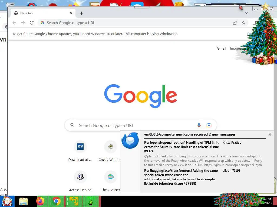Click the notification header received 2 new messages
277x207 pixels.
(190, 134)
